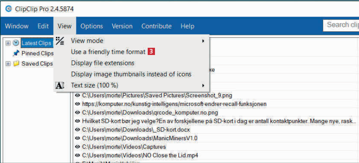Open the Options menu

click(92, 26)
